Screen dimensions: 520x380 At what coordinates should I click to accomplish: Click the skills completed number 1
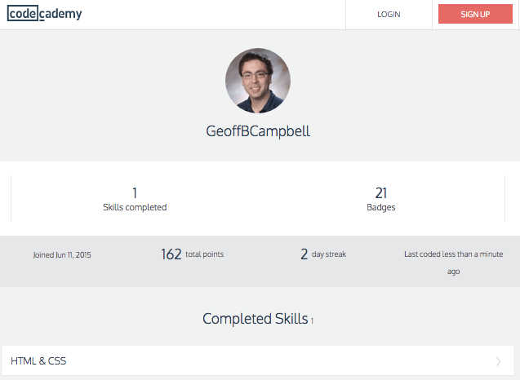(135, 193)
